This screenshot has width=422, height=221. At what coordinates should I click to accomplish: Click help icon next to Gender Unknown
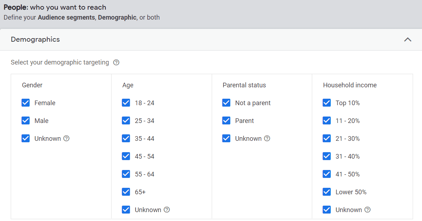click(x=67, y=138)
